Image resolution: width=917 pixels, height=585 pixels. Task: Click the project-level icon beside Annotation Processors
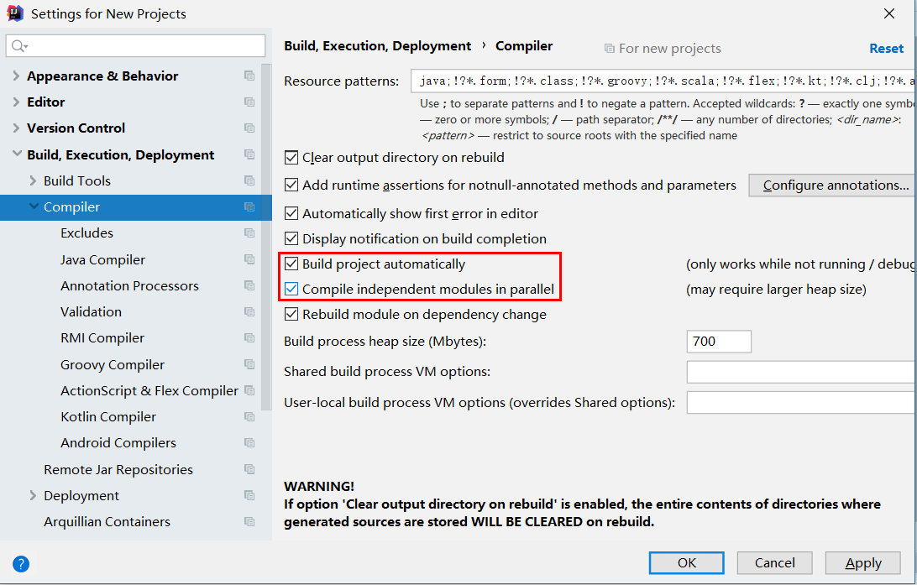pyautogui.click(x=249, y=285)
